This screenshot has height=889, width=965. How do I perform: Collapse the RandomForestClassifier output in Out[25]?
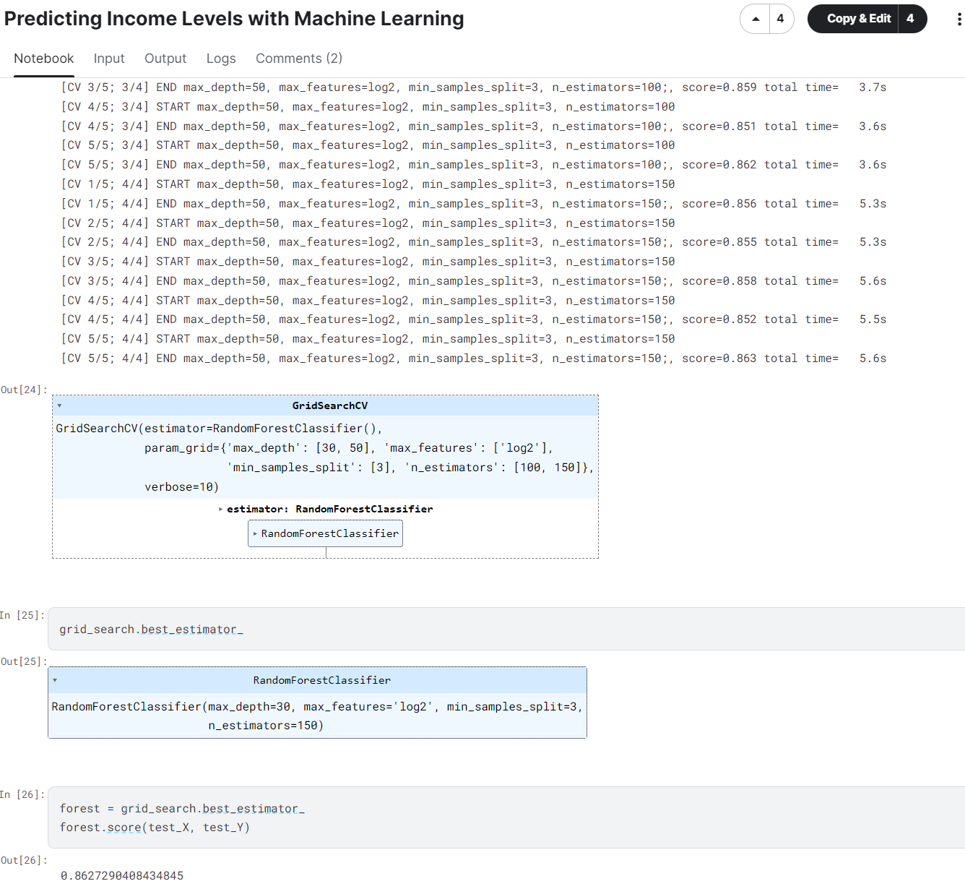55,680
